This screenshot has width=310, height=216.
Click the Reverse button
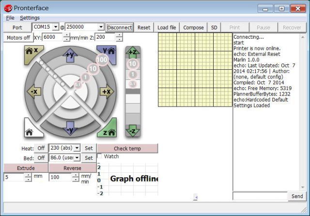pyautogui.click(x=72, y=168)
